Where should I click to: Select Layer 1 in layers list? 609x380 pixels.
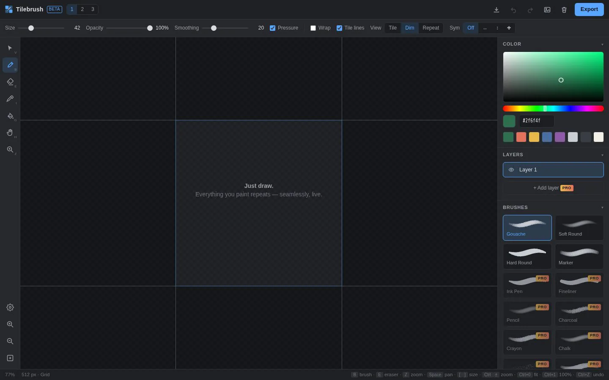553,170
